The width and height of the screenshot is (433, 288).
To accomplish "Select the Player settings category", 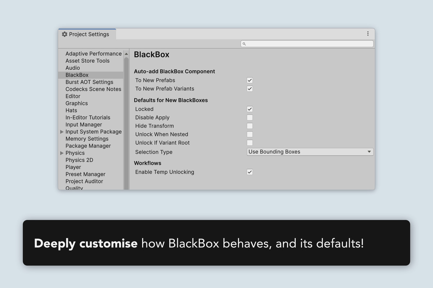I will (x=73, y=167).
